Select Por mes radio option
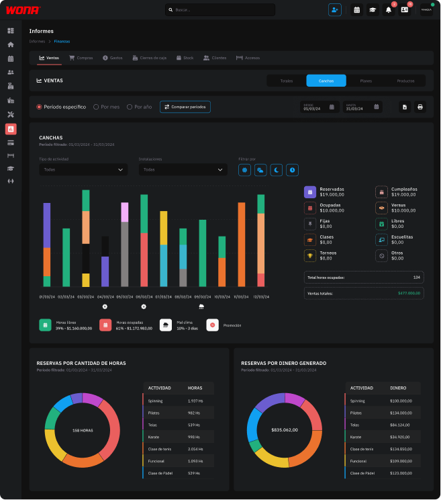 pos(96,107)
